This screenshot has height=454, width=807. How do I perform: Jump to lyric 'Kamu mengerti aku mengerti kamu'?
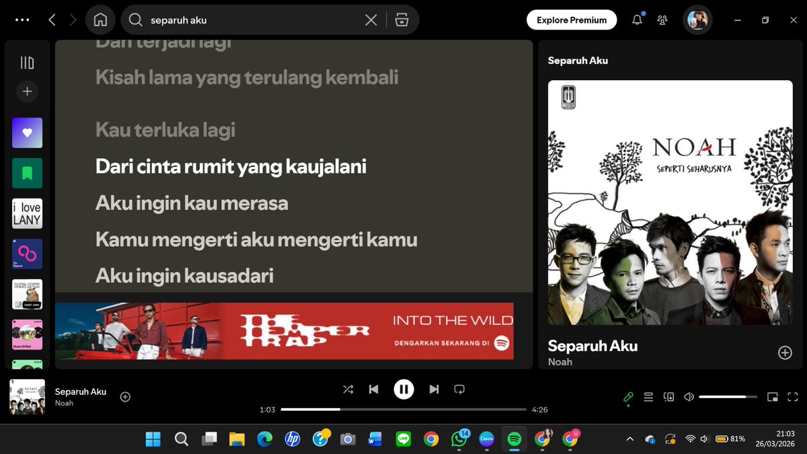tap(256, 239)
